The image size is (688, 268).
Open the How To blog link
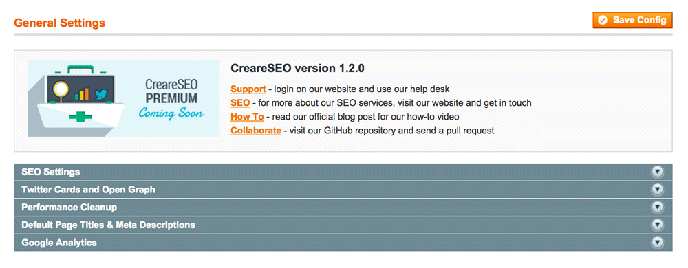click(247, 117)
